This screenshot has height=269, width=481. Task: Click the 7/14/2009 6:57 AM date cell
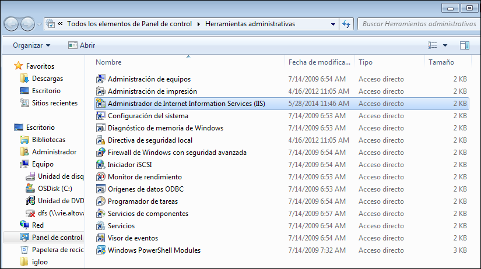click(x=317, y=214)
